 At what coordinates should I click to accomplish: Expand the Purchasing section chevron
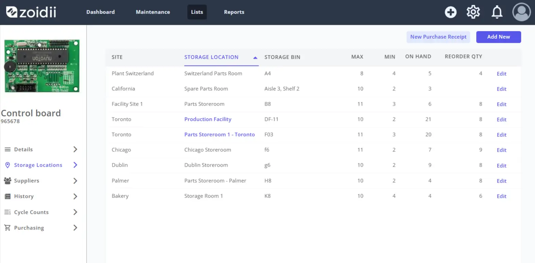[75, 228]
